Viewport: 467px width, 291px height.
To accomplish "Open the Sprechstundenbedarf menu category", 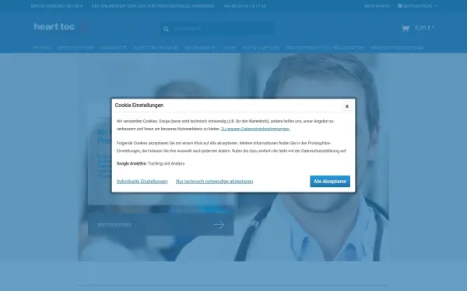I will tap(397, 48).
